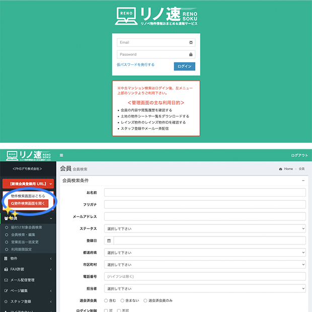
Task: Click the circle icon beside 営業担当一括変更
Action: point(7,242)
